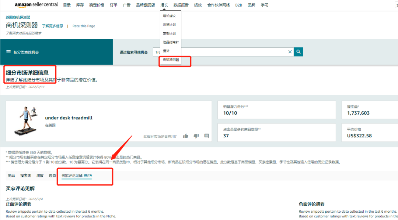Give a thumbs up on this niche market

[185, 136]
